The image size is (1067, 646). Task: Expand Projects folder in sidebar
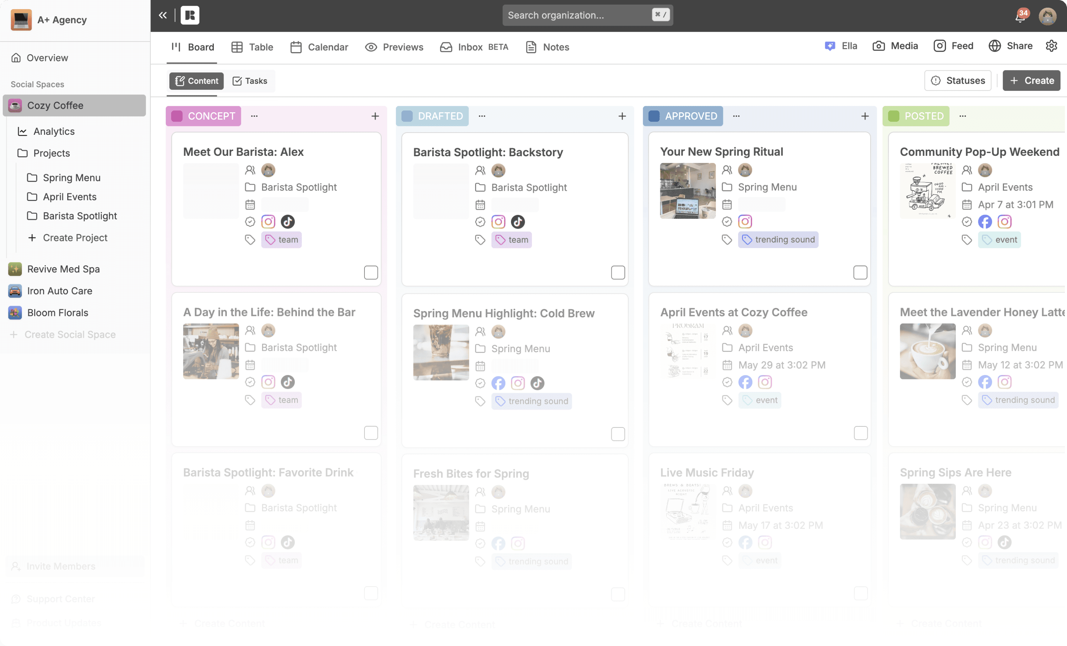(x=43, y=153)
